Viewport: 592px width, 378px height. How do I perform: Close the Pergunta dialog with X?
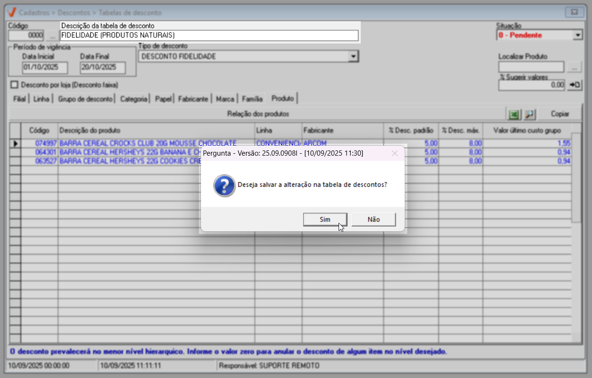[x=395, y=153]
